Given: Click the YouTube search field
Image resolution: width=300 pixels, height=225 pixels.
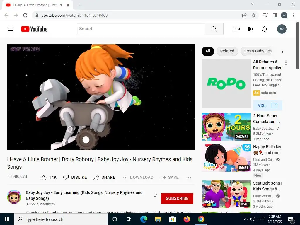Looking at the screenshot, I should point(141,29).
